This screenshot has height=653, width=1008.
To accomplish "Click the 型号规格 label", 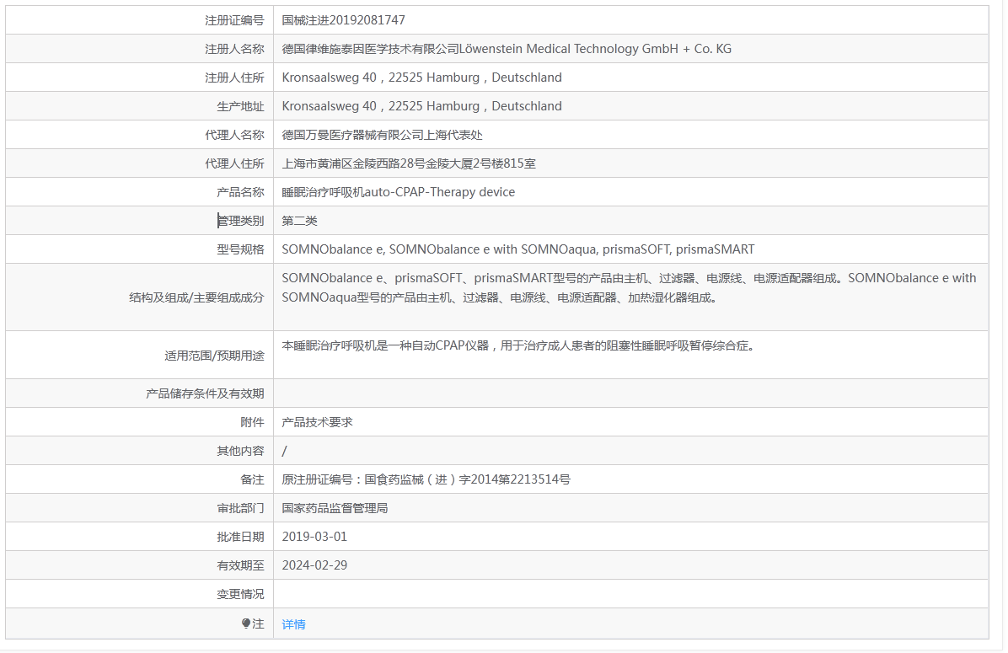I will tap(240, 249).
